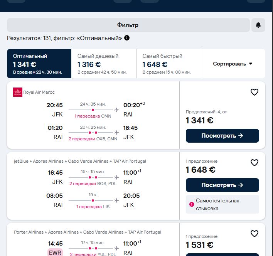The width and height of the screenshot is (273, 256).
Task: Click the price alert bell icon
Action: [x=258, y=25]
